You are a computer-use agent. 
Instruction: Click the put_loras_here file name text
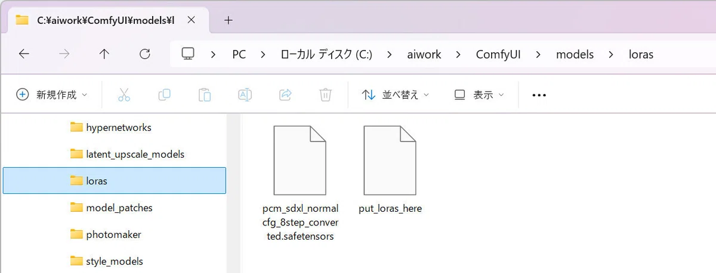(390, 209)
